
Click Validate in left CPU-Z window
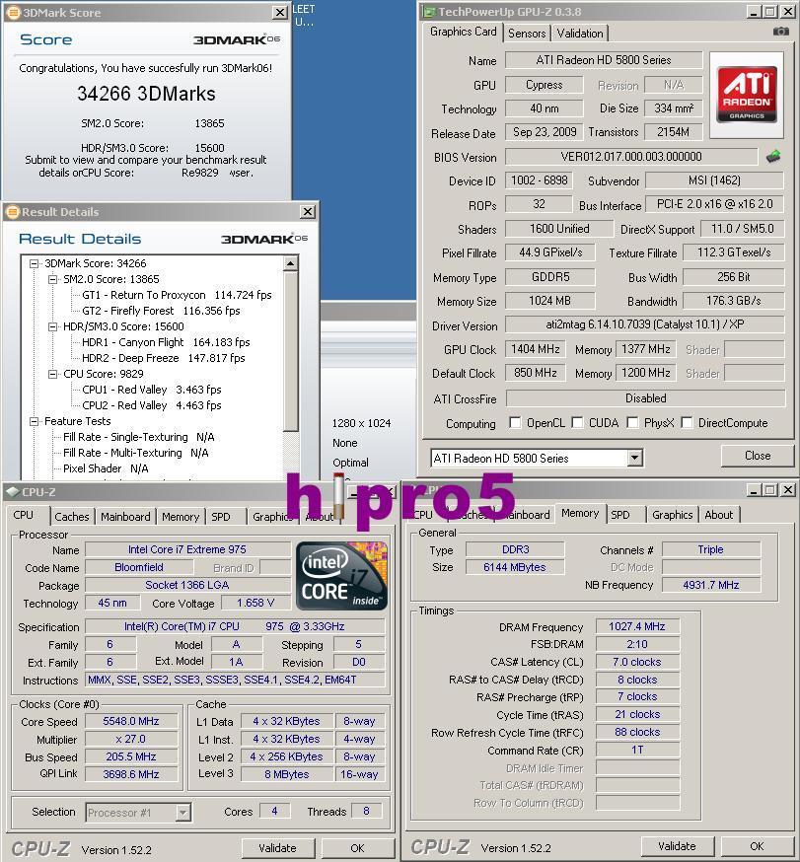(x=277, y=848)
